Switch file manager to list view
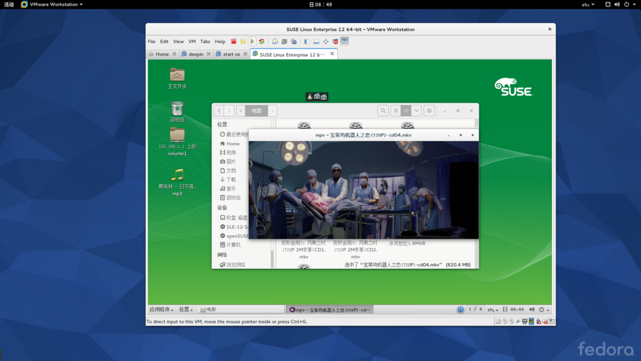Image resolution: width=641 pixels, height=361 pixels. (396, 111)
